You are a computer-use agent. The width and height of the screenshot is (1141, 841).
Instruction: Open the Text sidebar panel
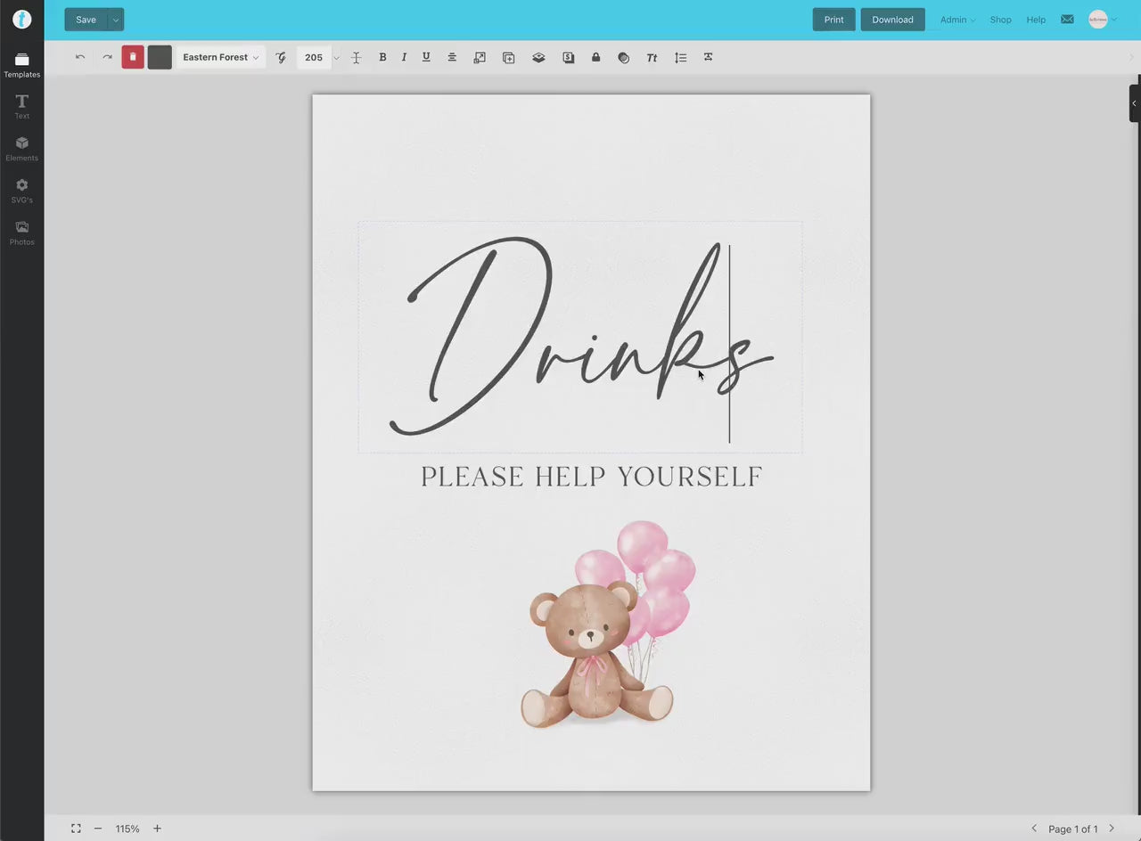22,107
